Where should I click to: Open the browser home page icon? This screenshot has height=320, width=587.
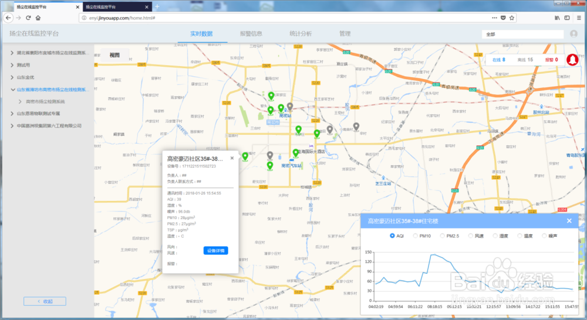coord(38,18)
